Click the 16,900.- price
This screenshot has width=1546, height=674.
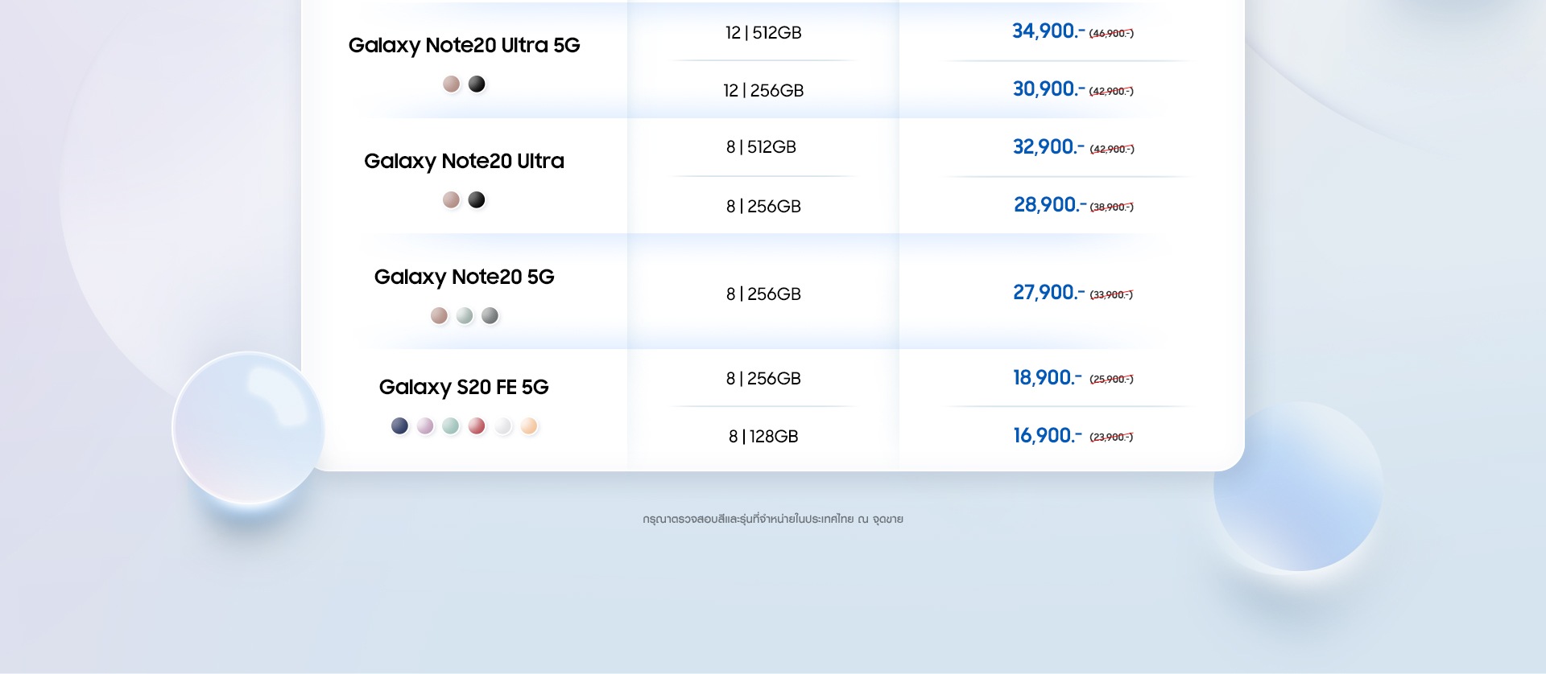(x=1047, y=436)
